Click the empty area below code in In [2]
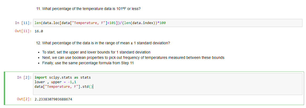Screen dimensions: 306x108 pos(168,92)
